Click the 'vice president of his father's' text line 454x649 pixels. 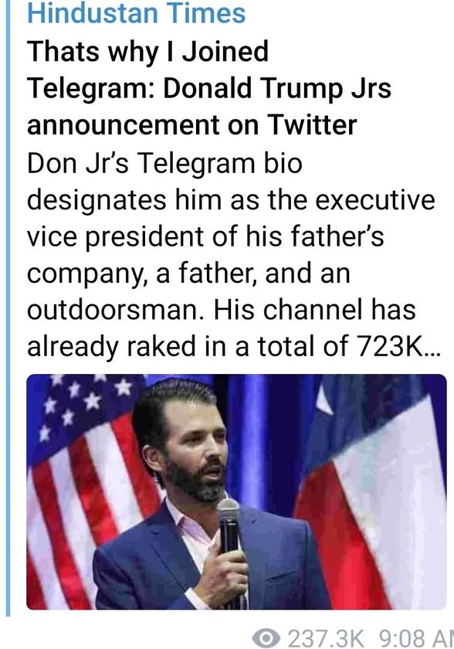tap(205, 236)
